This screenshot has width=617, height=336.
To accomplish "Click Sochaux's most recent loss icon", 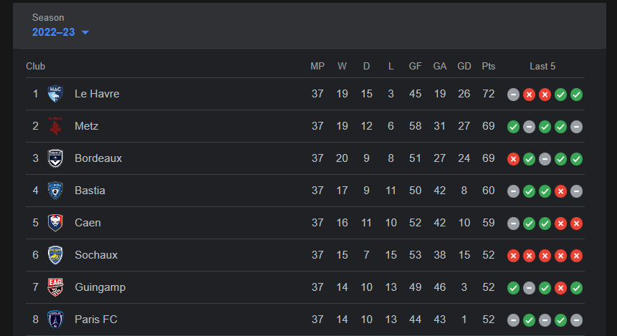I will point(576,256).
